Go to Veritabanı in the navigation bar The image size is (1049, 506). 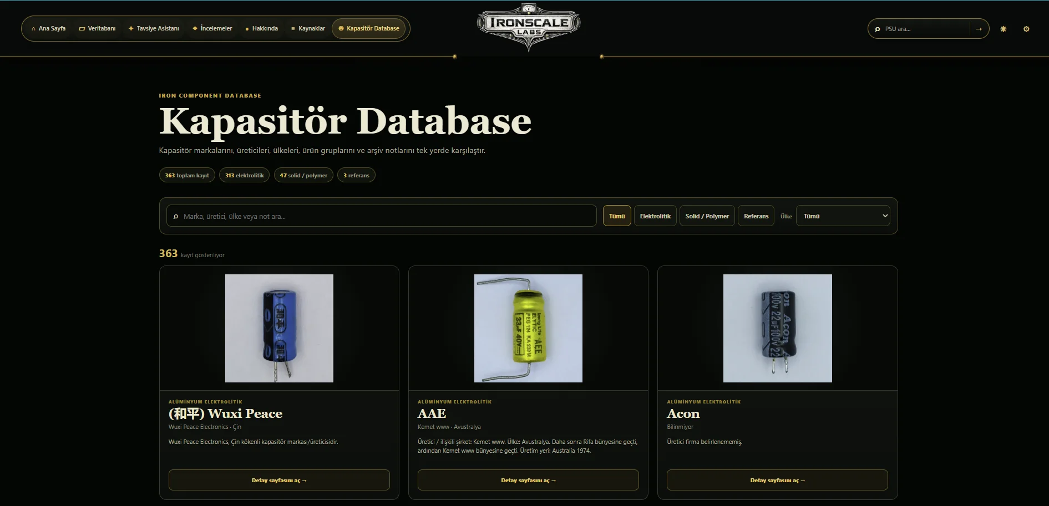coord(97,28)
